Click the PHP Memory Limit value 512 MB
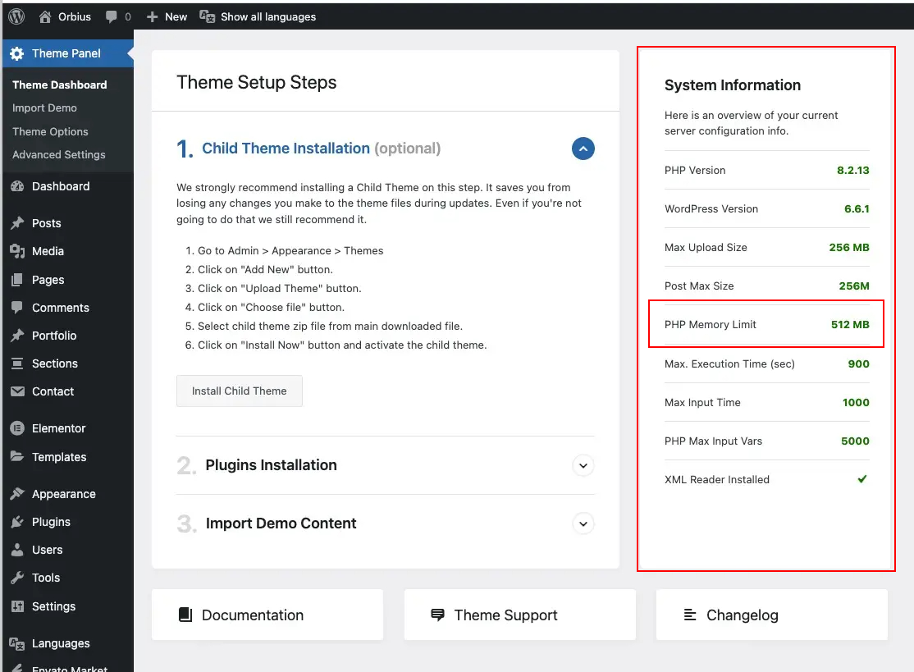Viewport: 914px width, 672px height. click(x=850, y=325)
